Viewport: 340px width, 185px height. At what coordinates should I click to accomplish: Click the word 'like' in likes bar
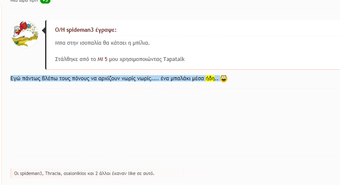(132, 173)
